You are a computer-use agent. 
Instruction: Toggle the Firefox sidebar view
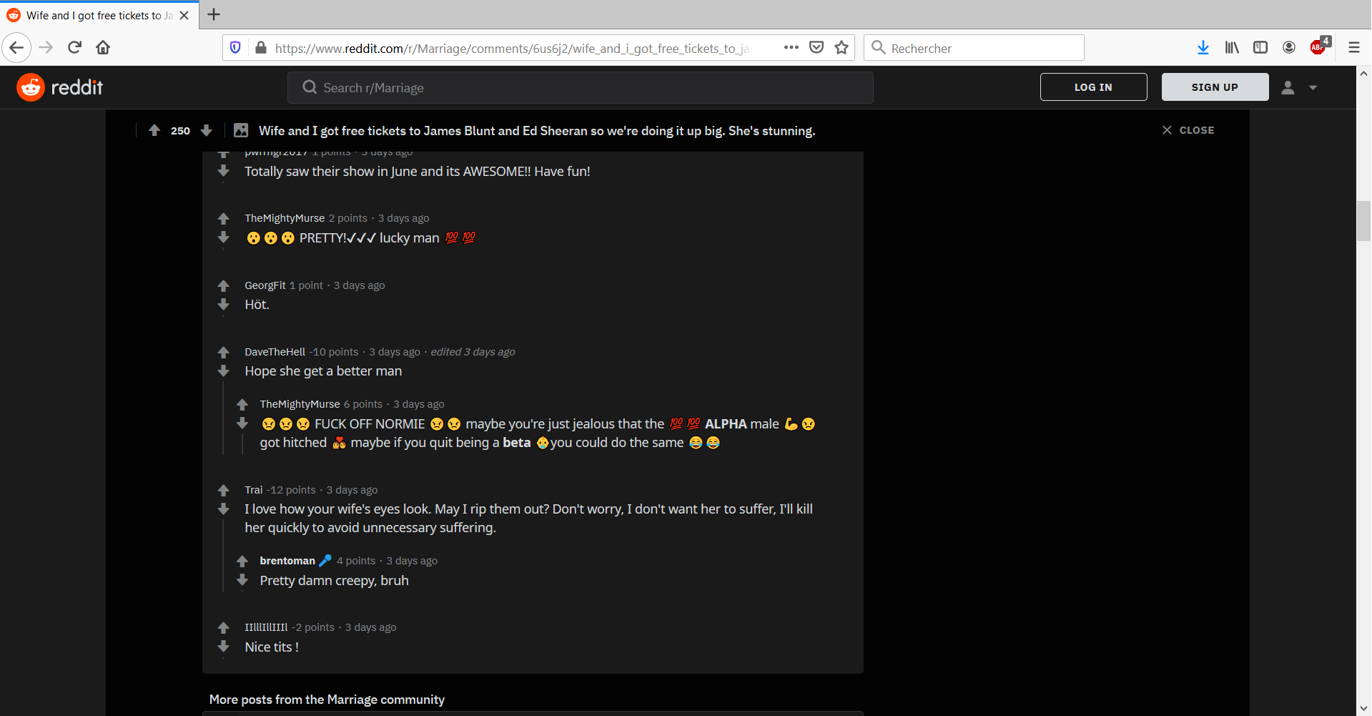(1260, 48)
